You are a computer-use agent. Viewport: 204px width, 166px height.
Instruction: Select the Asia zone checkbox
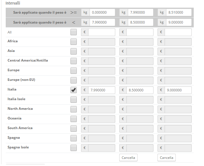click(74, 51)
